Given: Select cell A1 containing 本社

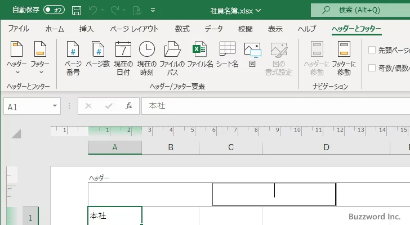Looking at the screenshot, I should pos(115,215).
